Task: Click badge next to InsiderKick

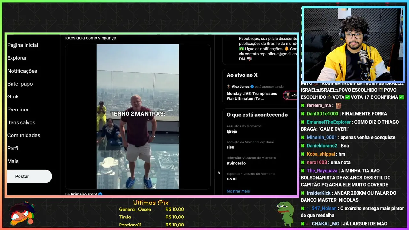Action: tap(303, 193)
